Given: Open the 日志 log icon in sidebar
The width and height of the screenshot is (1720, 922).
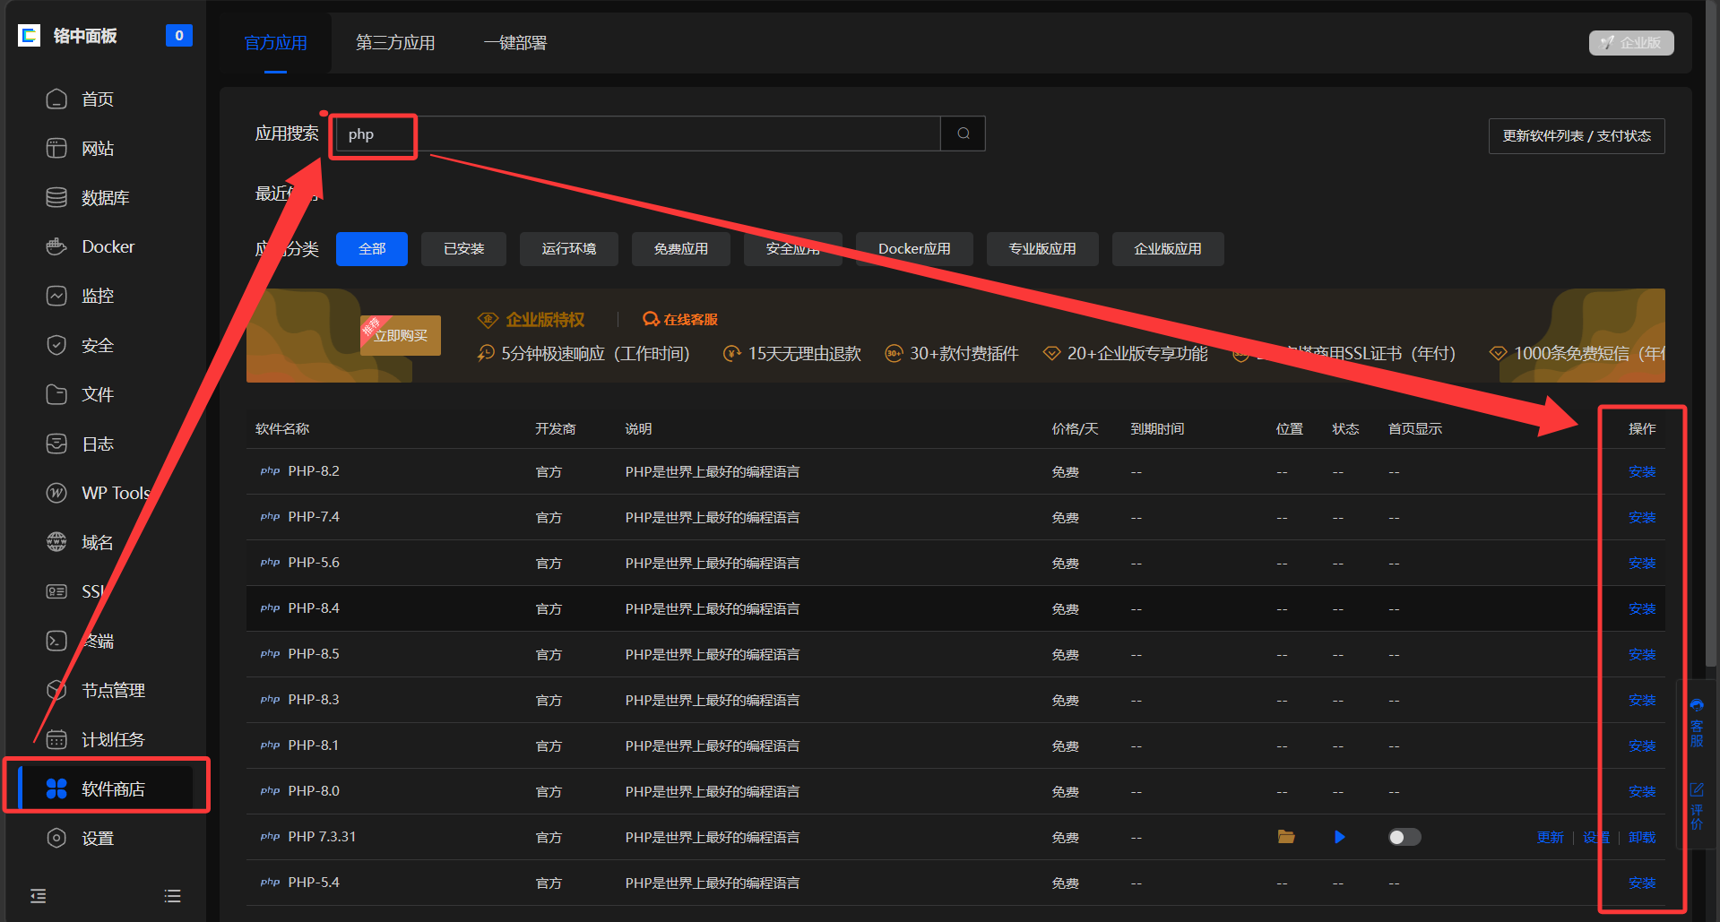Looking at the screenshot, I should pos(56,444).
